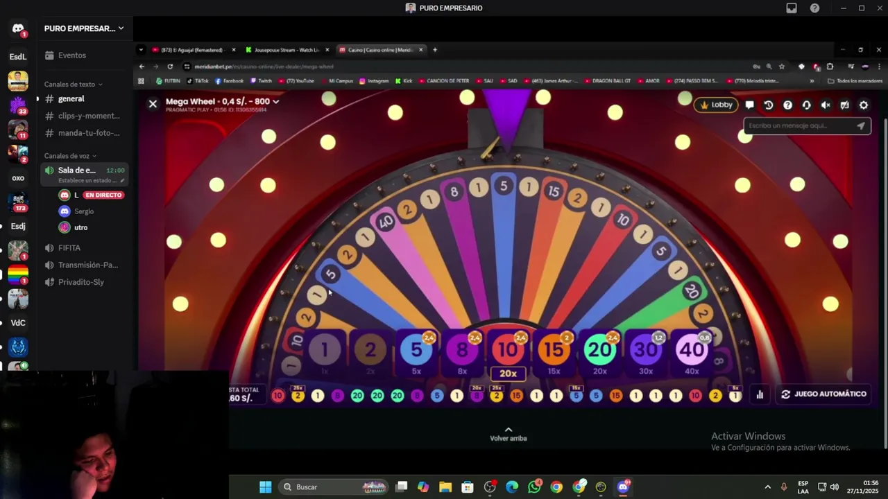Select user utro in voice channel
The image size is (888, 499).
(80, 227)
